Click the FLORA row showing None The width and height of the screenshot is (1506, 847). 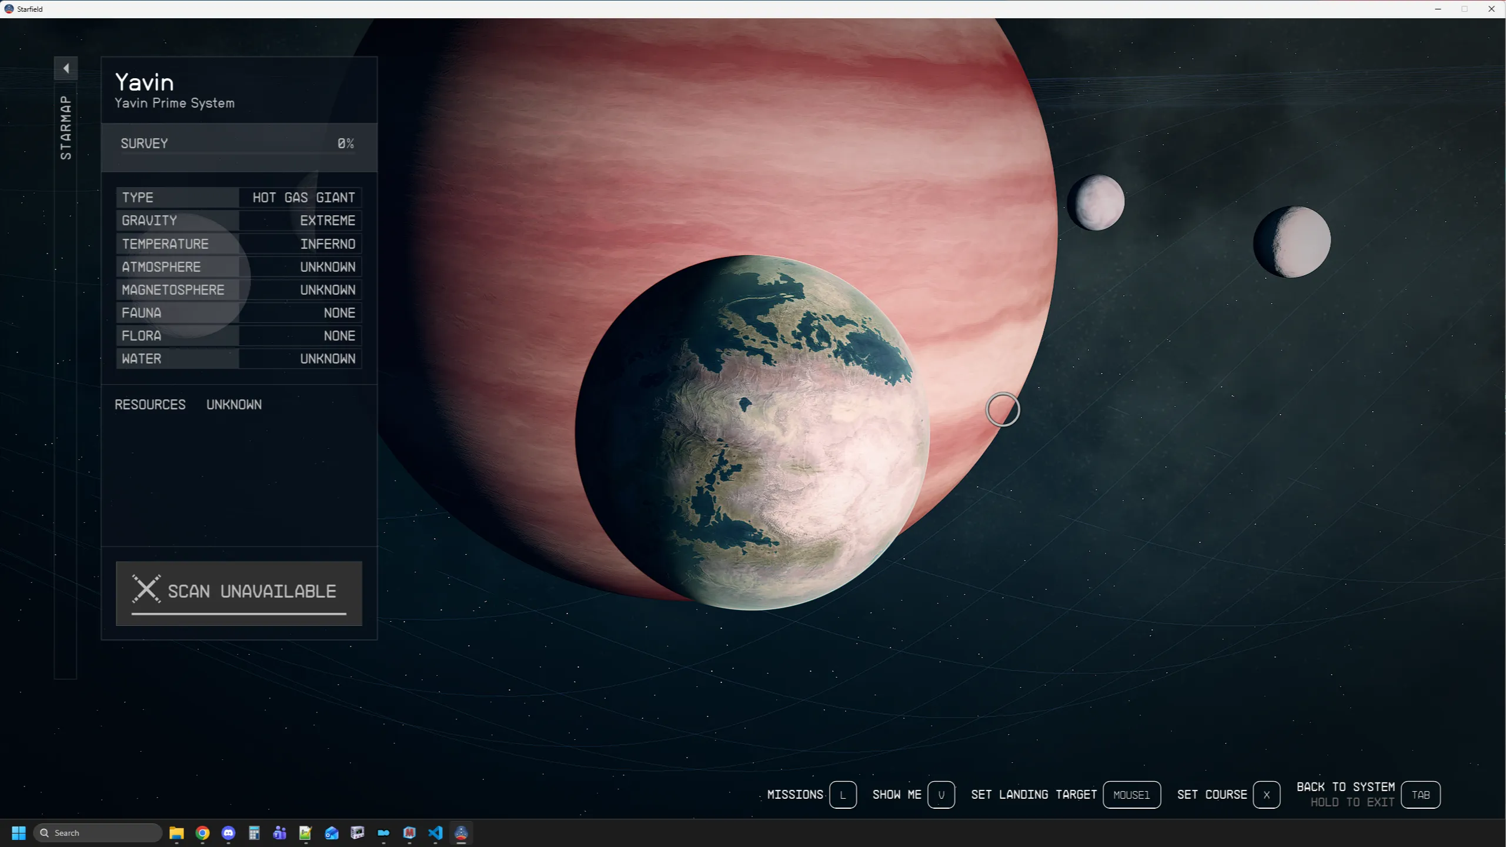click(x=239, y=336)
